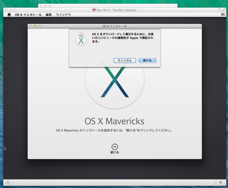Click the キャンセル button in the dialog

(x=125, y=61)
